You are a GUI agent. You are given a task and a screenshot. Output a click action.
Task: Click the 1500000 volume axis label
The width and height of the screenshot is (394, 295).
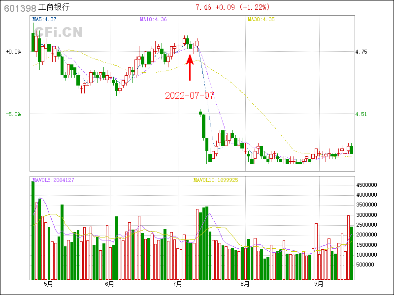tap(366, 245)
